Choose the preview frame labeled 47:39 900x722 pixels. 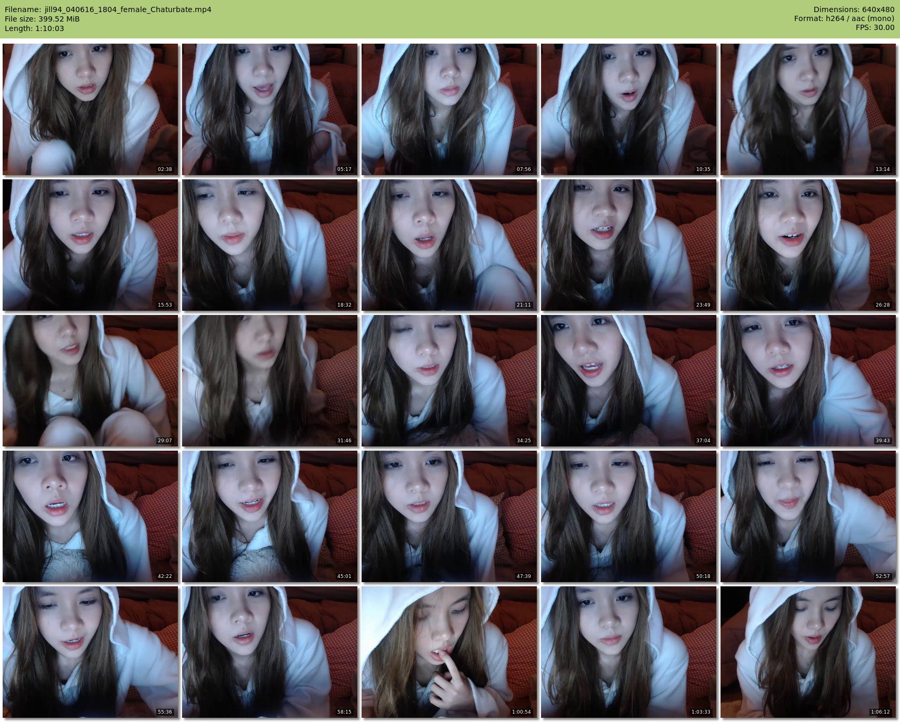tap(449, 516)
